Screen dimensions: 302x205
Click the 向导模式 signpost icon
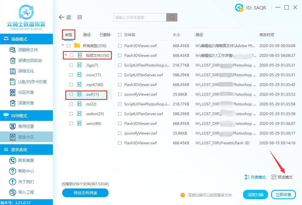coord(6,115)
